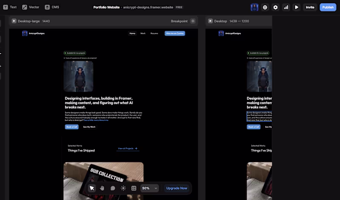
Task: Select the Designing interfaces headline in Desktop-large
Action: point(99,103)
